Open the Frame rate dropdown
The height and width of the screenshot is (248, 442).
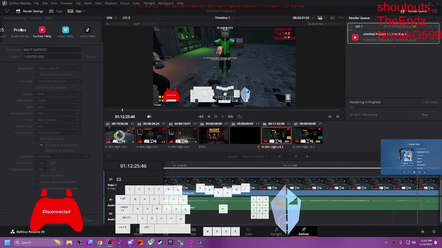tap(58, 81)
